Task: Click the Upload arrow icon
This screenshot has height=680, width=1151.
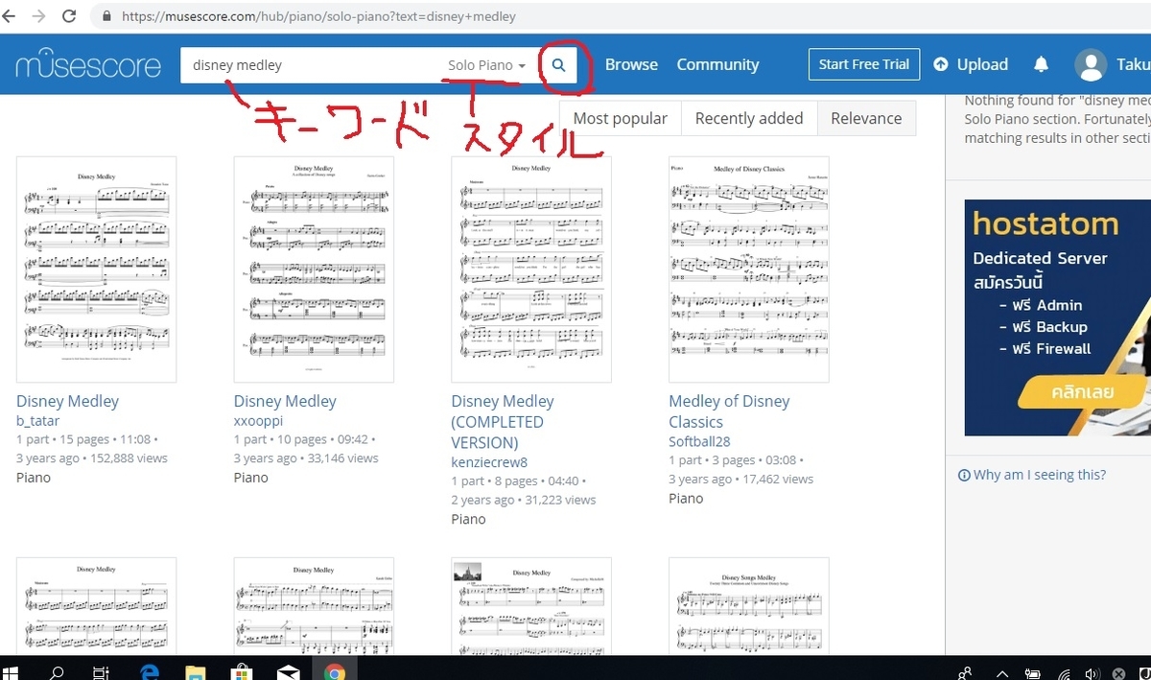Action: (941, 65)
